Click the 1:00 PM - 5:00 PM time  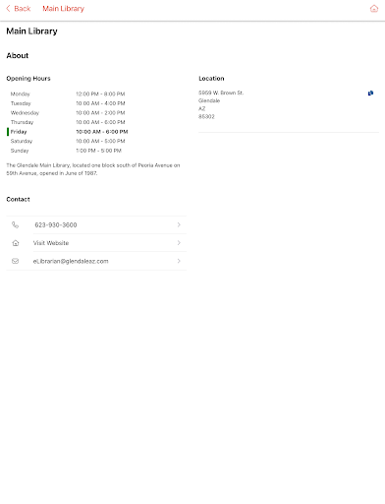point(99,151)
